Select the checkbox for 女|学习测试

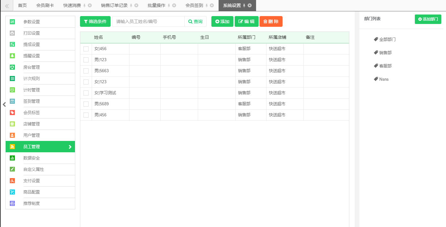tap(86, 93)
